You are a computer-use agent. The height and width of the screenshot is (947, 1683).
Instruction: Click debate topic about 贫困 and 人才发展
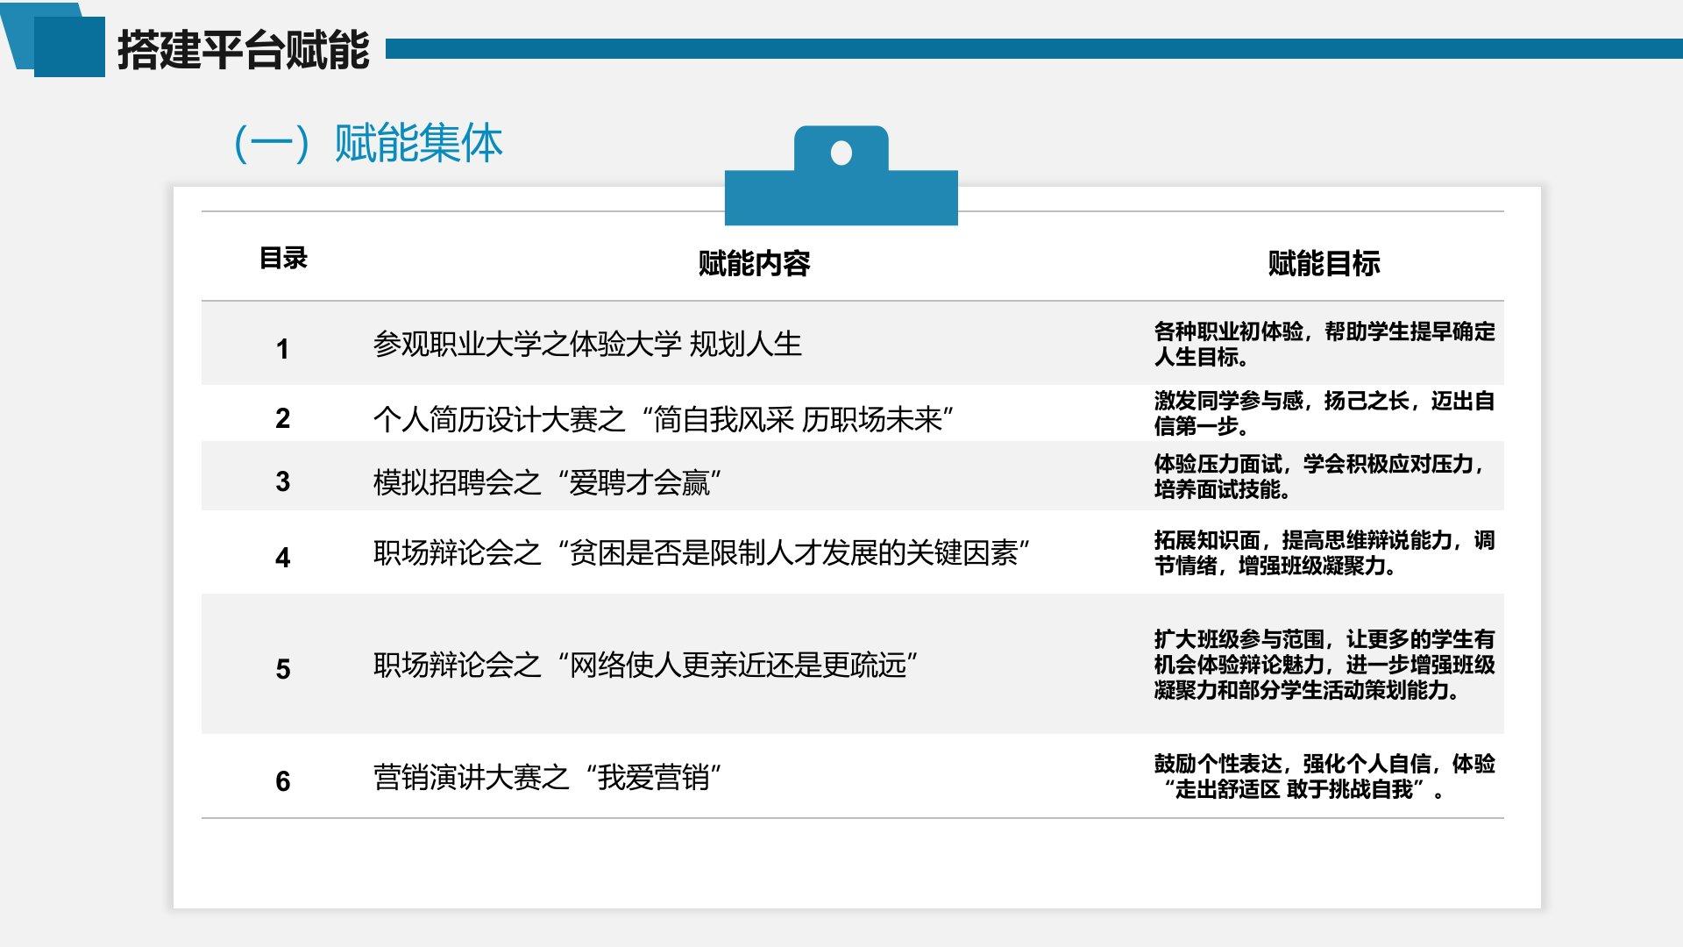pyautogui.click(x=701, y=553)
